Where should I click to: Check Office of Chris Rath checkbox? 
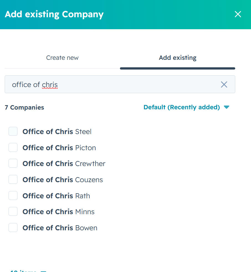click(x=13, y=196)
